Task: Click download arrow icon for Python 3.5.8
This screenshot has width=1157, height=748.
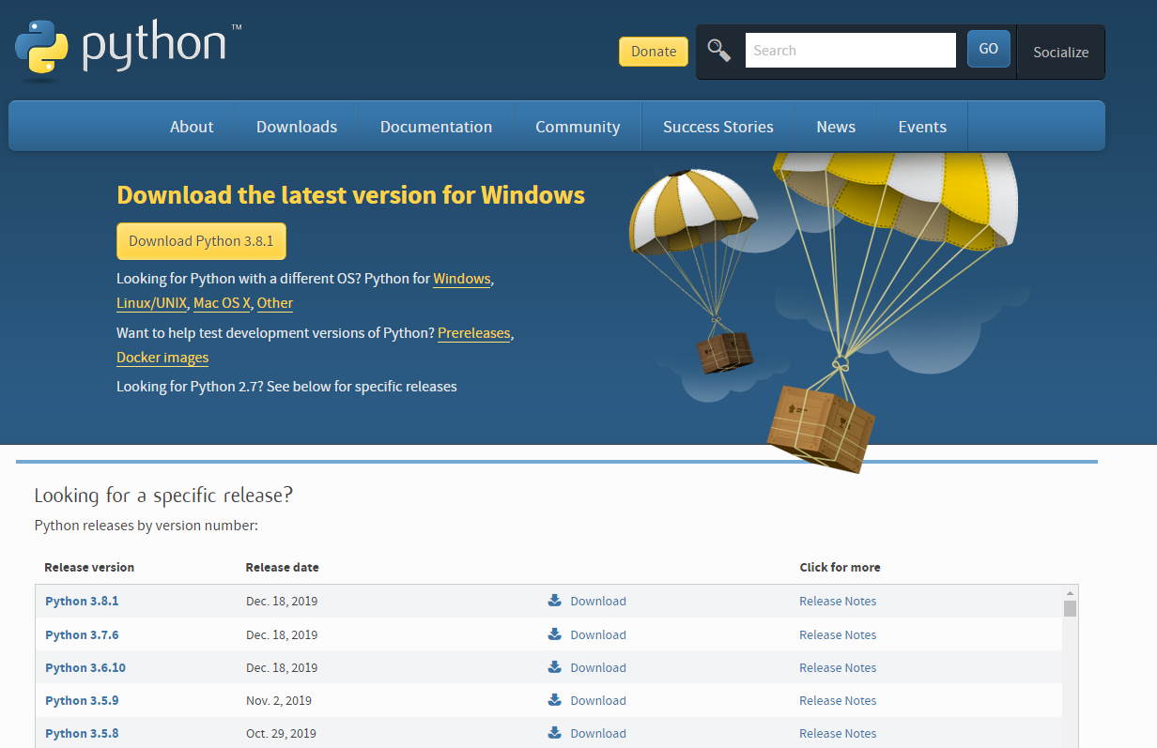Action: click(554, 733)
